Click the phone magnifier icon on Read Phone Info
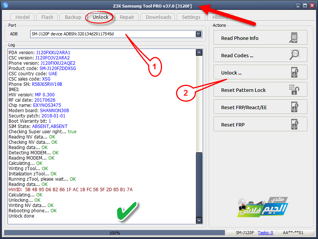Screen dimensions: 318x239 click(x=294, y=38)
